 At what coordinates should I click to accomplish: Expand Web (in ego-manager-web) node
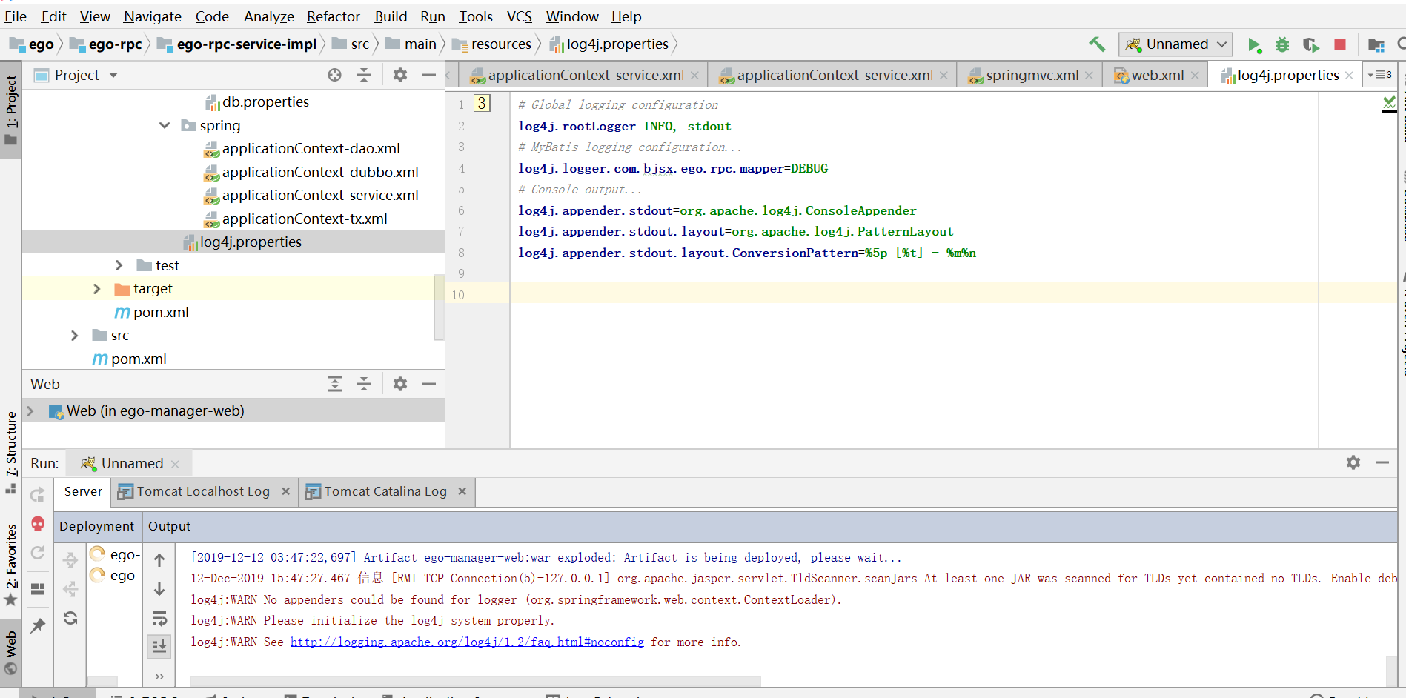pos(30,411)
